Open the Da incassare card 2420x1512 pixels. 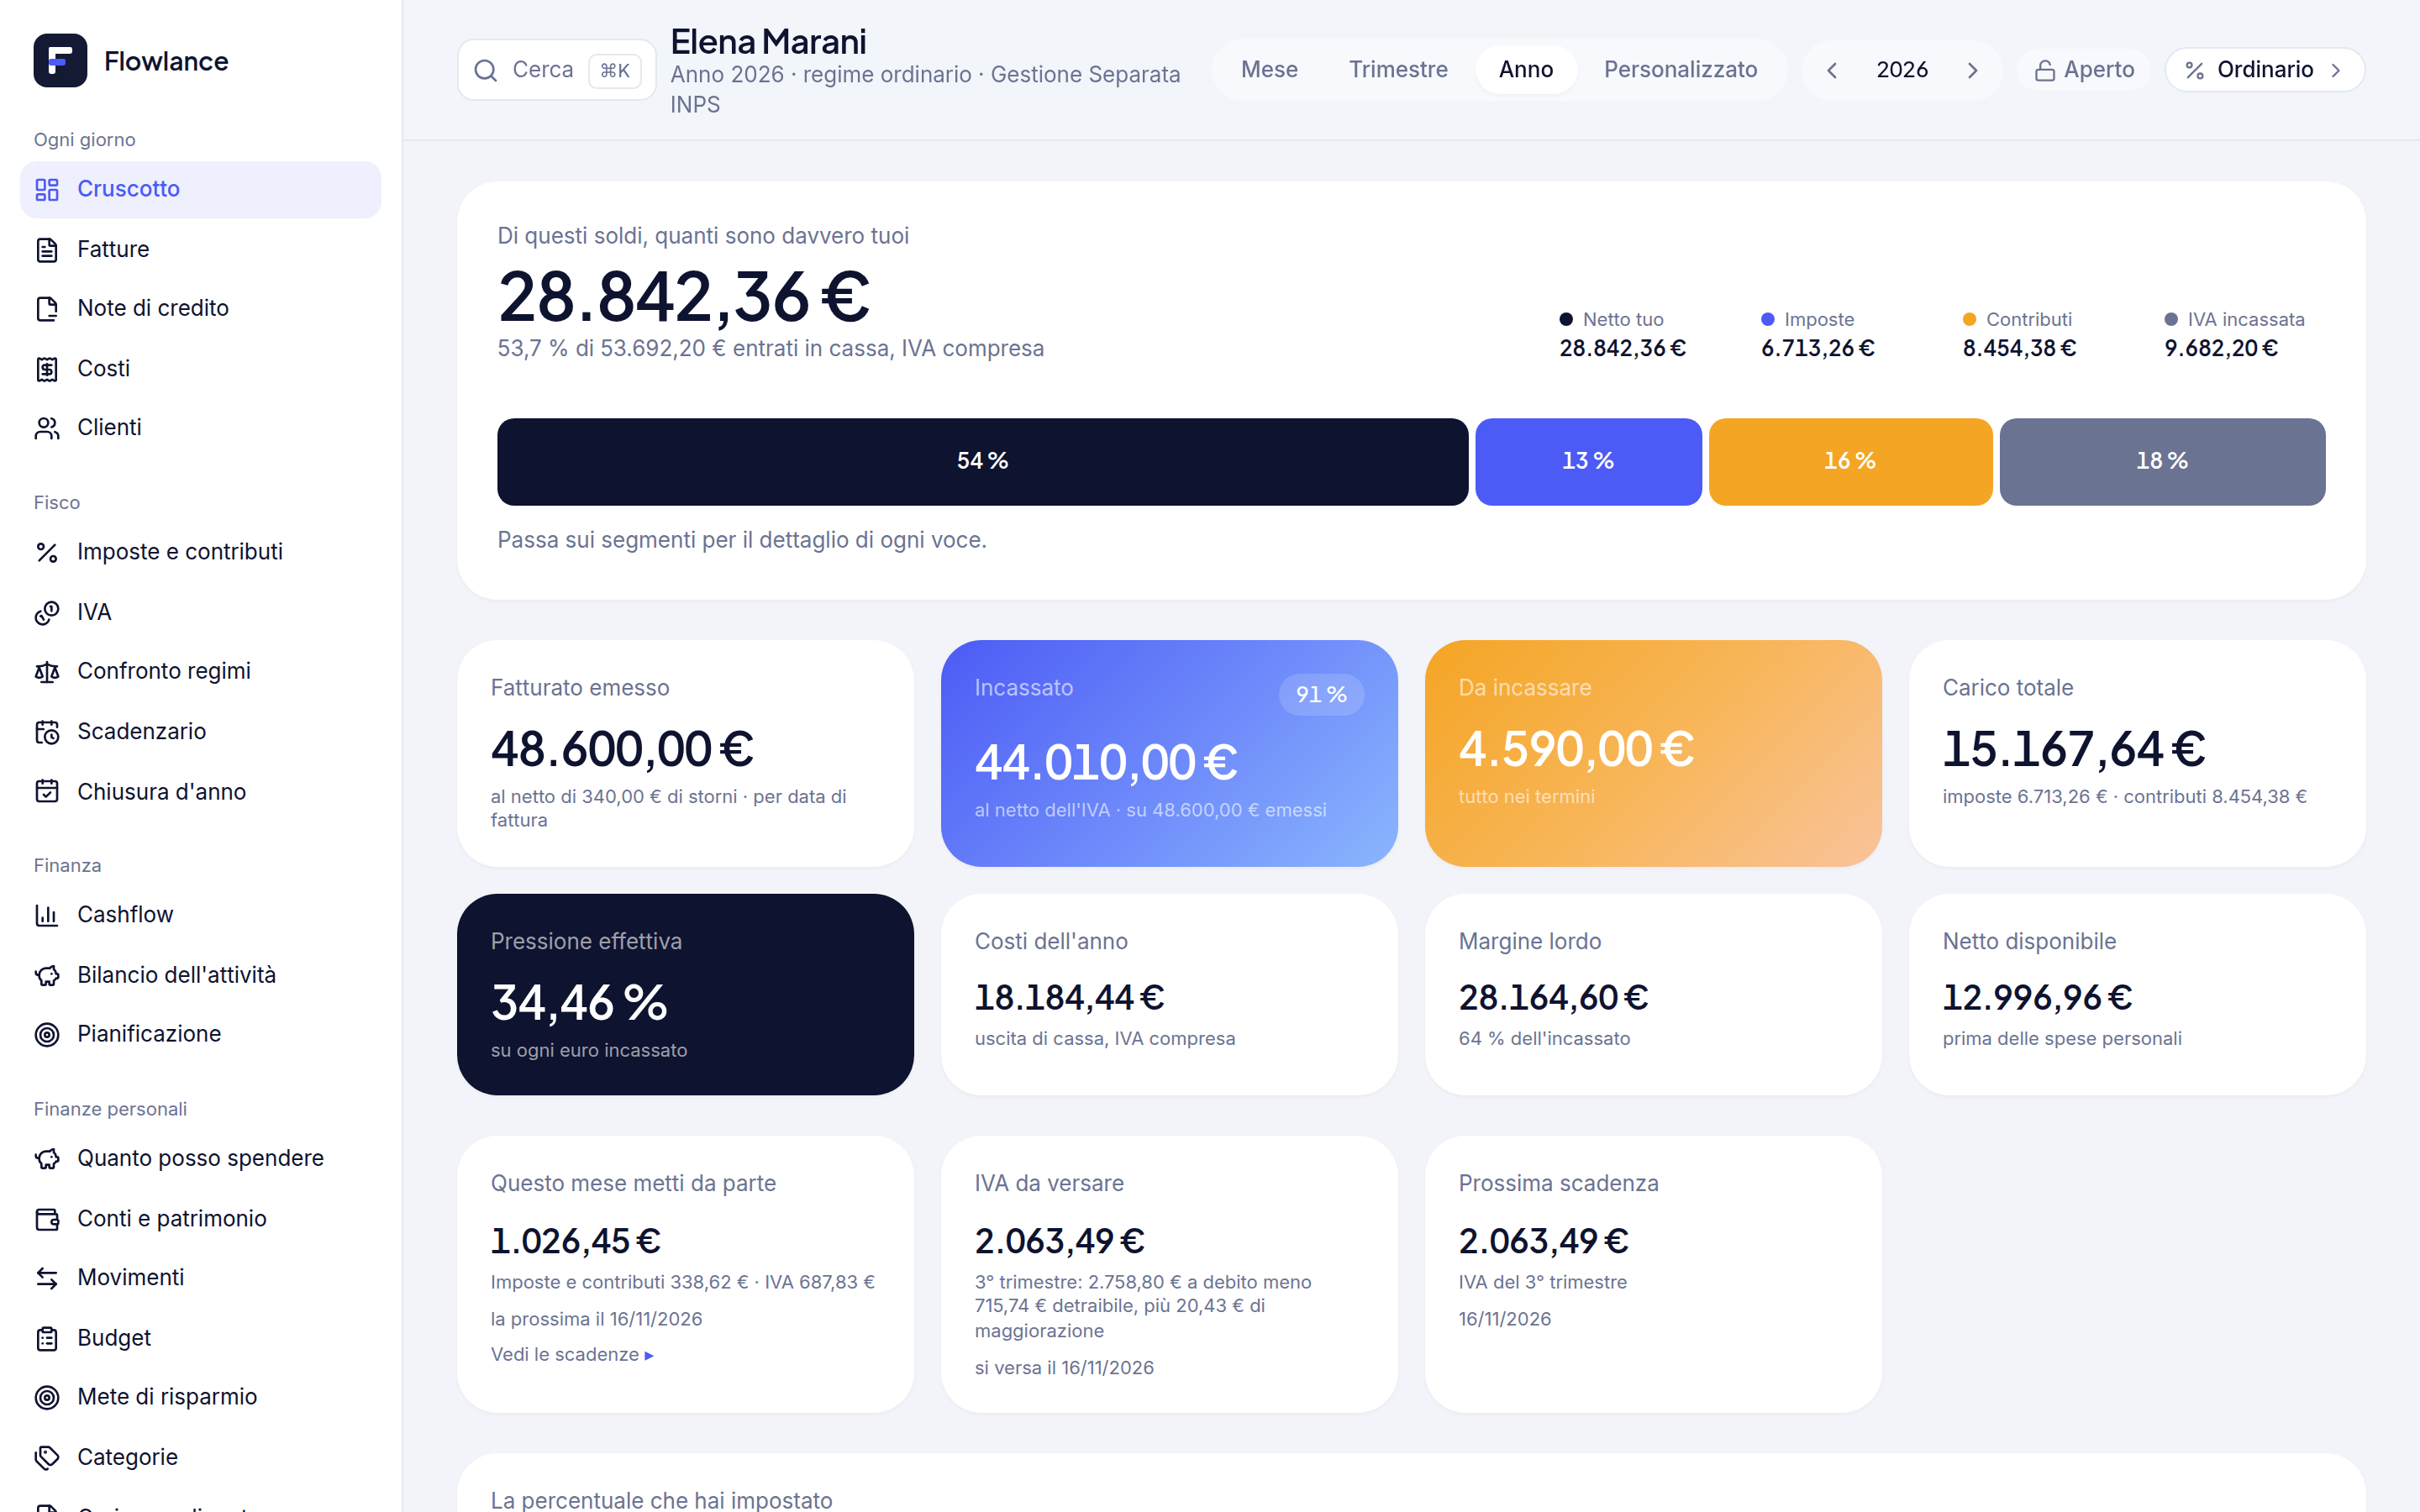point(1653,754)
